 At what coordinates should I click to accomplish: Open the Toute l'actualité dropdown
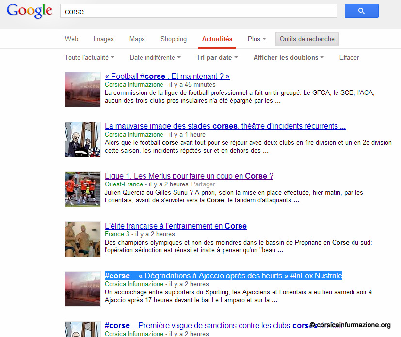tap(89, 57)
